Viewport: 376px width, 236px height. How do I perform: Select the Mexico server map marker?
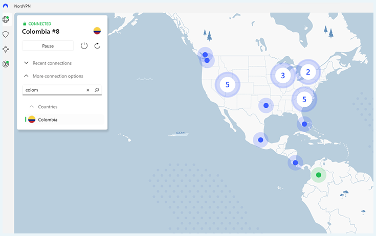[261, 140]
